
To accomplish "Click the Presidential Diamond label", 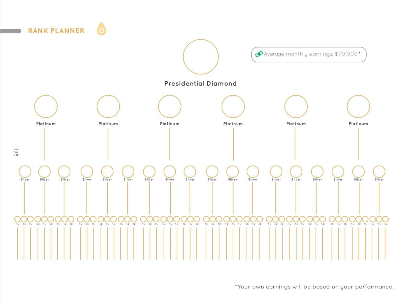I will [200, 84].
